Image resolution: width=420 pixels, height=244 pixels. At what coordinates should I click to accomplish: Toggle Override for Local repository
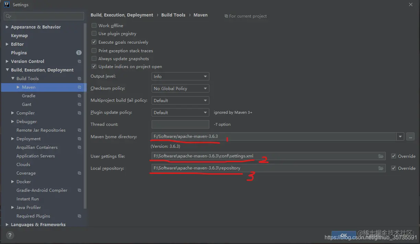pos(394,168)
